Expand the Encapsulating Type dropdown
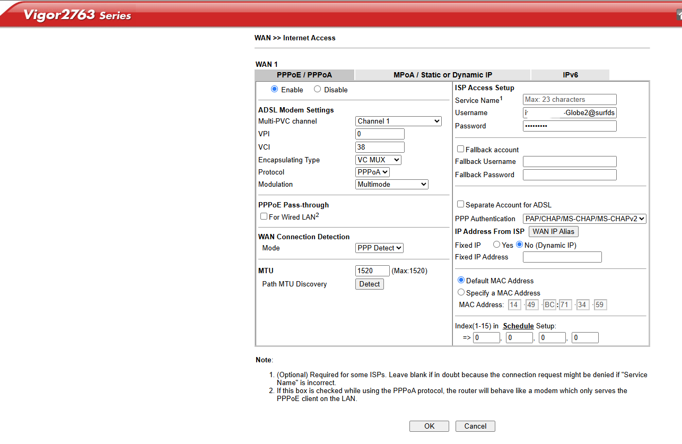The width and height of the screenshot is (682, 444). [378, 160]
